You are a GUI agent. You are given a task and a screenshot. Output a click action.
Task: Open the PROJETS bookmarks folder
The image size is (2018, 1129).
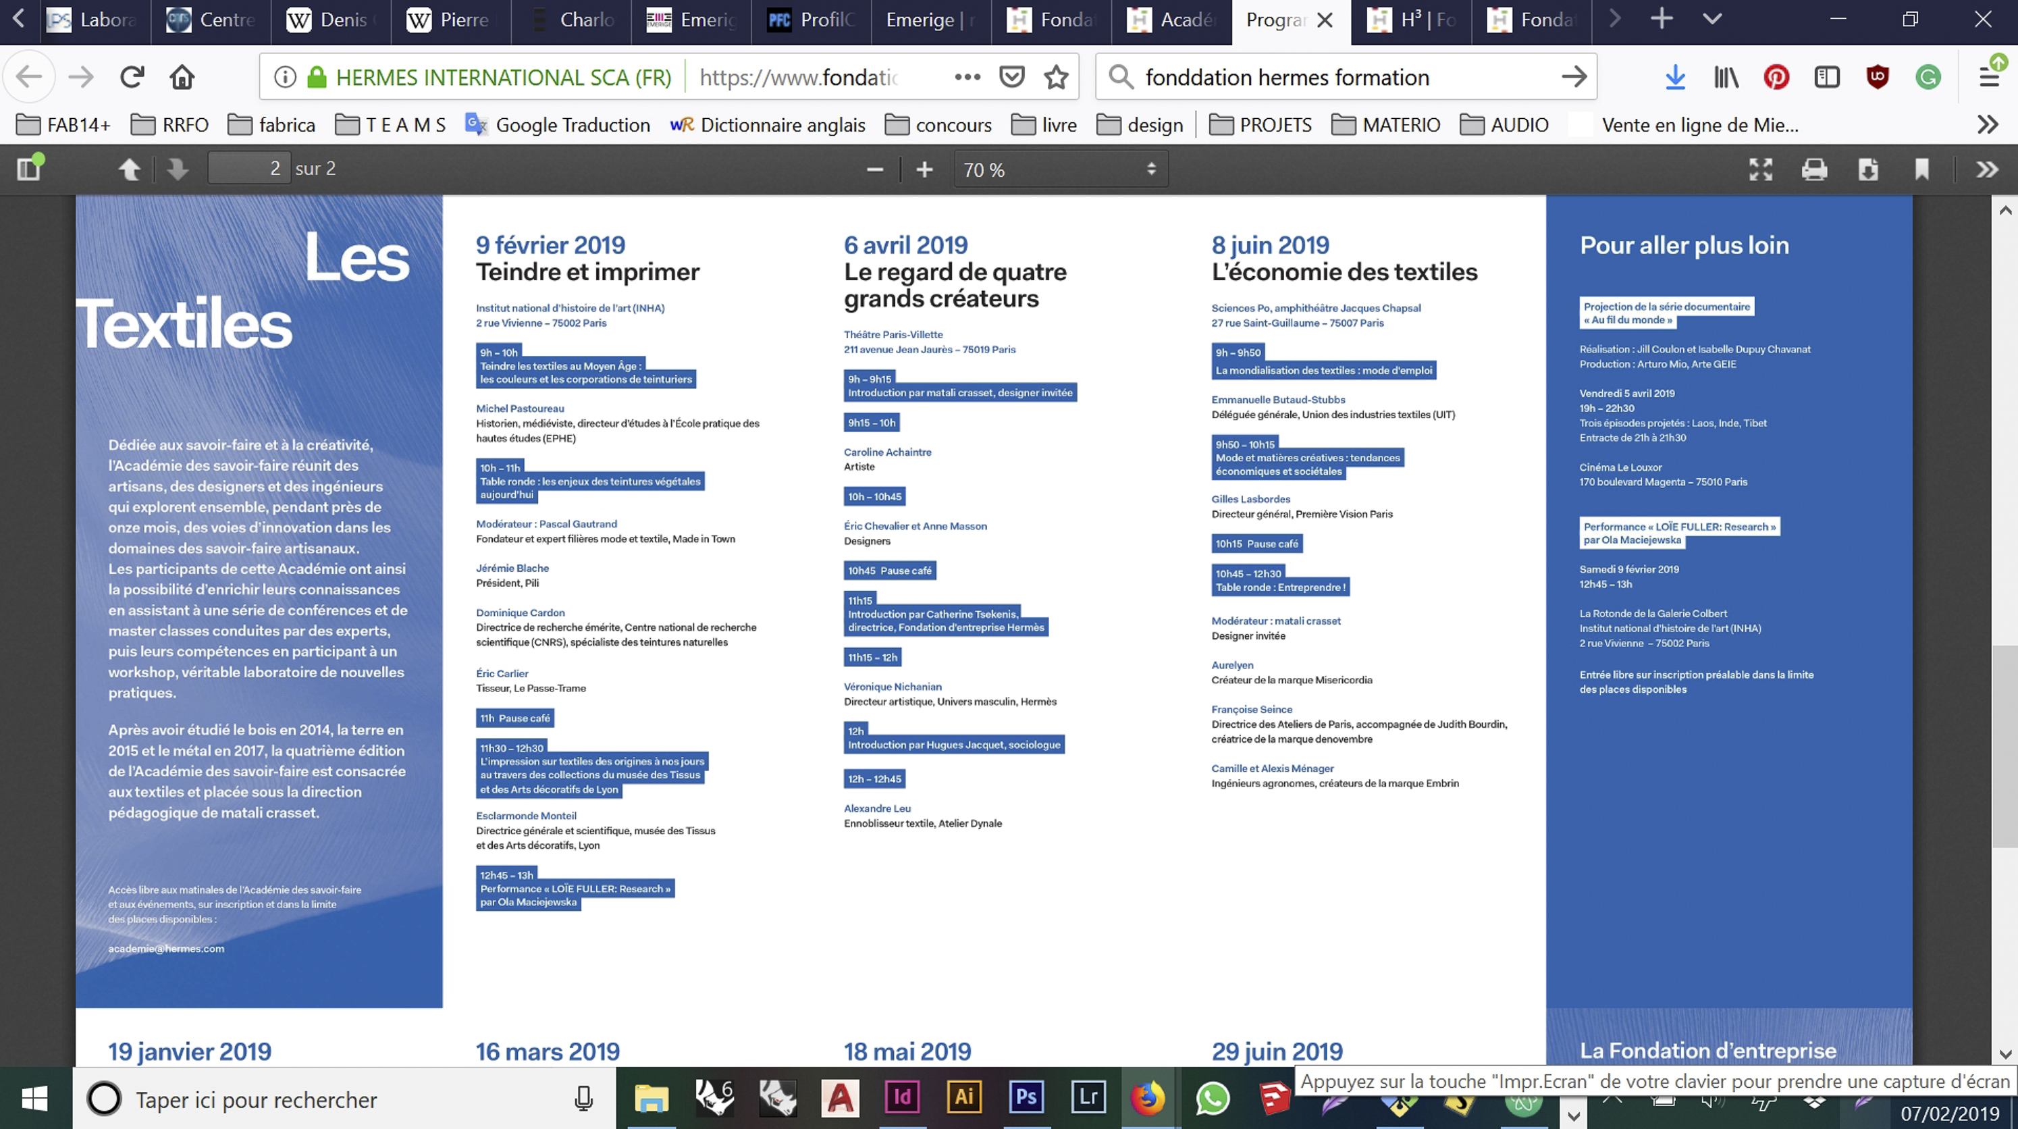1260,124
